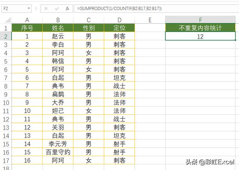Select row 1 header
The height and width of the screenshot is (170, 239).
tap(6, 28)
